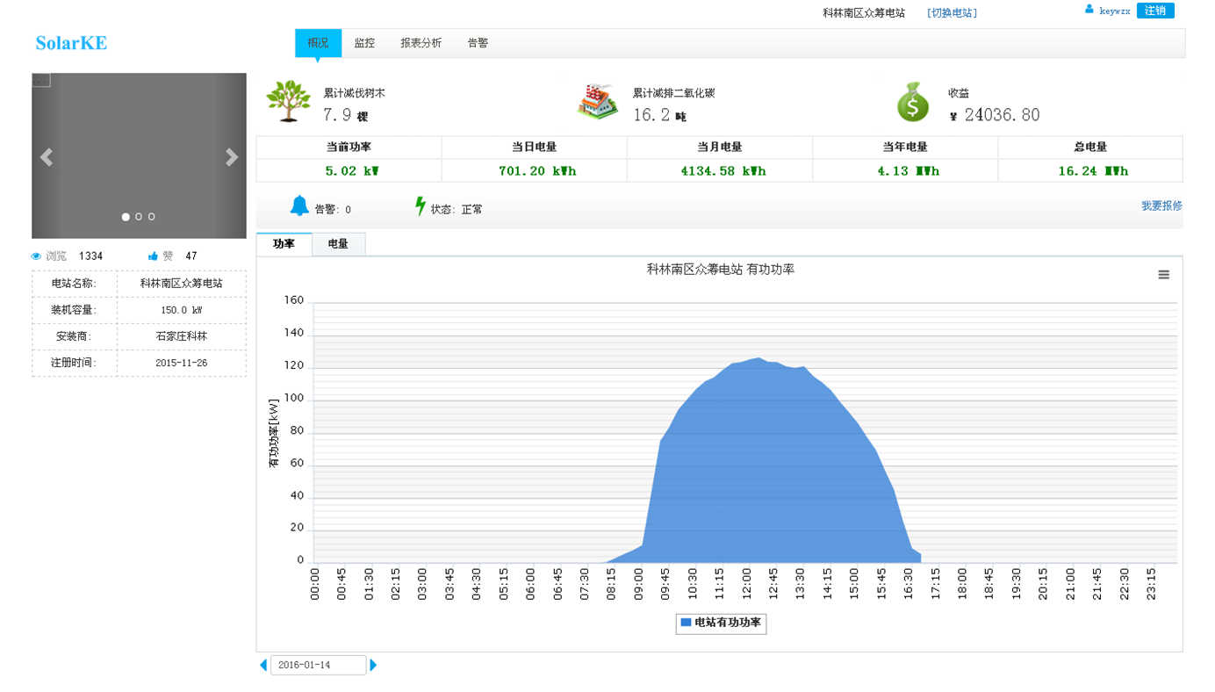This screenshot has width=1215, height=692.
Task: Click the thumbs-up like icon
Action: click(154, 256)
